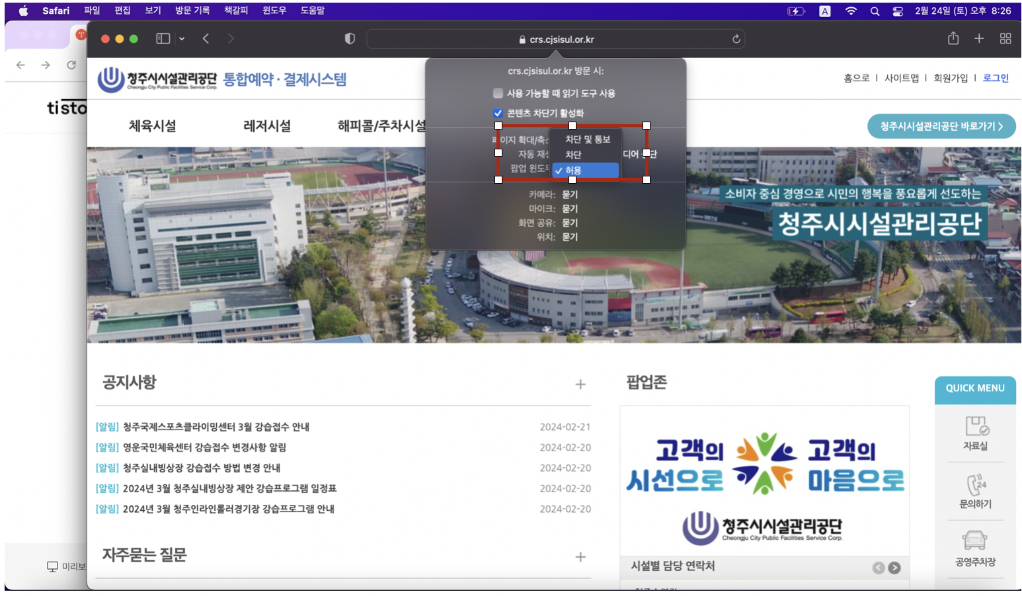Open the Apple menu
This screenshot has height=596, width=1022.
[x=24, y=11]
